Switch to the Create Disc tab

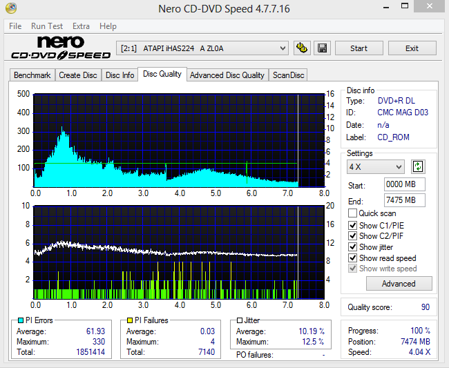click(78, 75)
